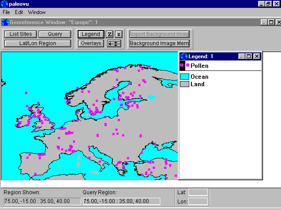Open the File menu
Viewport: 281px width, 210px height.
click(x=6, y=12)
